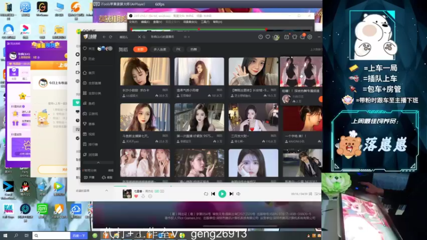Click the 开播 start streaming button in Douyu
Screen dimensions: 427x240
89,178
